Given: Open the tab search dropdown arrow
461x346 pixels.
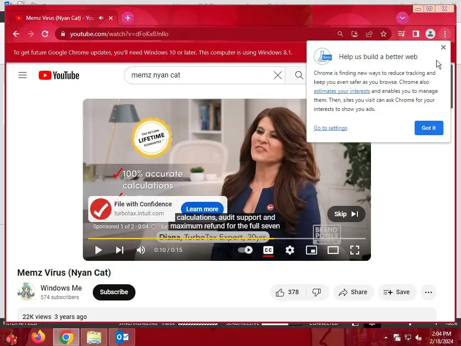Looking at the screenshot, I should [402, 18].
